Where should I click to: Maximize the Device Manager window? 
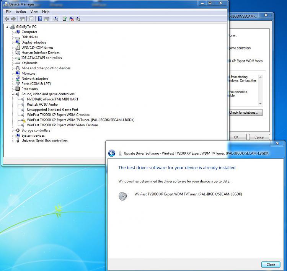coord(210,3)
